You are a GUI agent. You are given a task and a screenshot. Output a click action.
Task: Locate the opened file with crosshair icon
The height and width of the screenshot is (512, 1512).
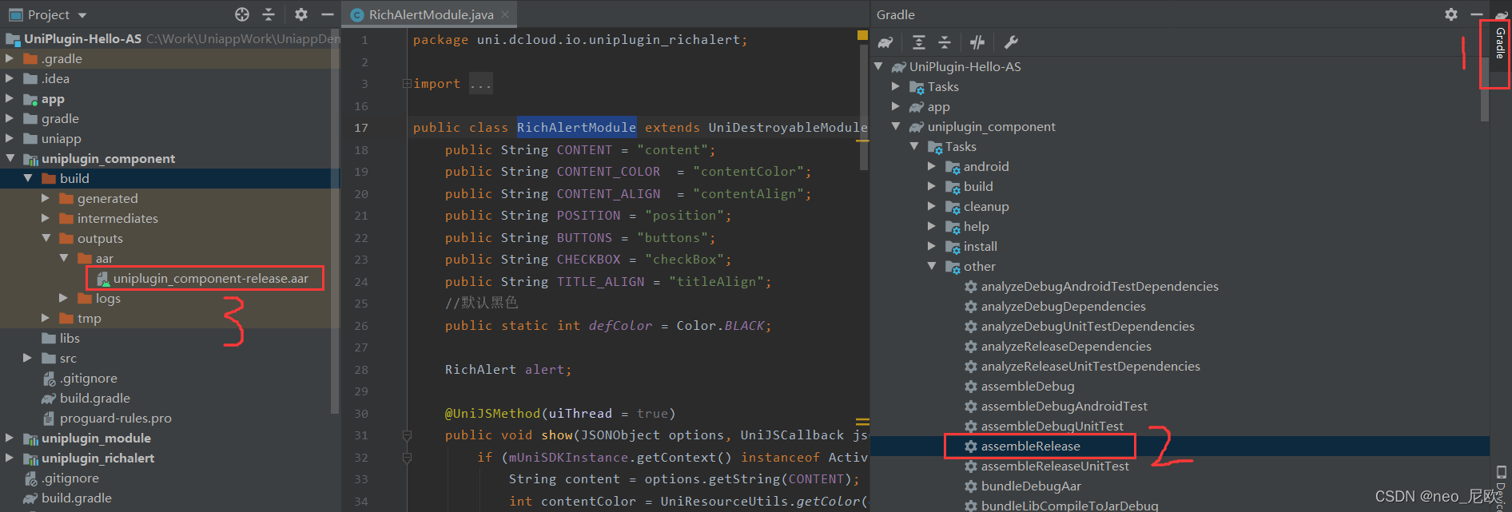tap(242, 14)
